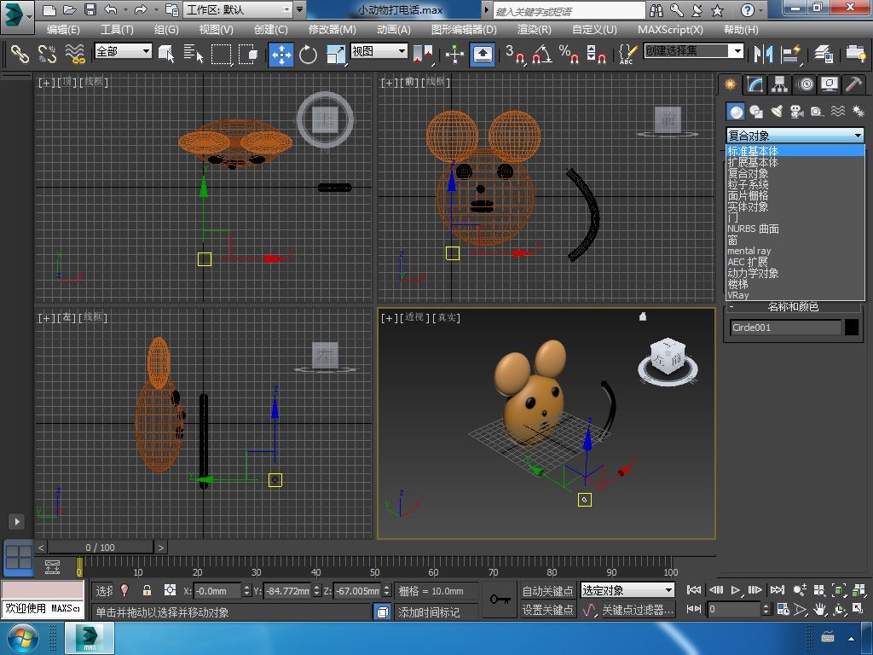Viewport: 873px width, 655px height.
Task: Open the 渲染(R) menu
Action: coord(534,30)
